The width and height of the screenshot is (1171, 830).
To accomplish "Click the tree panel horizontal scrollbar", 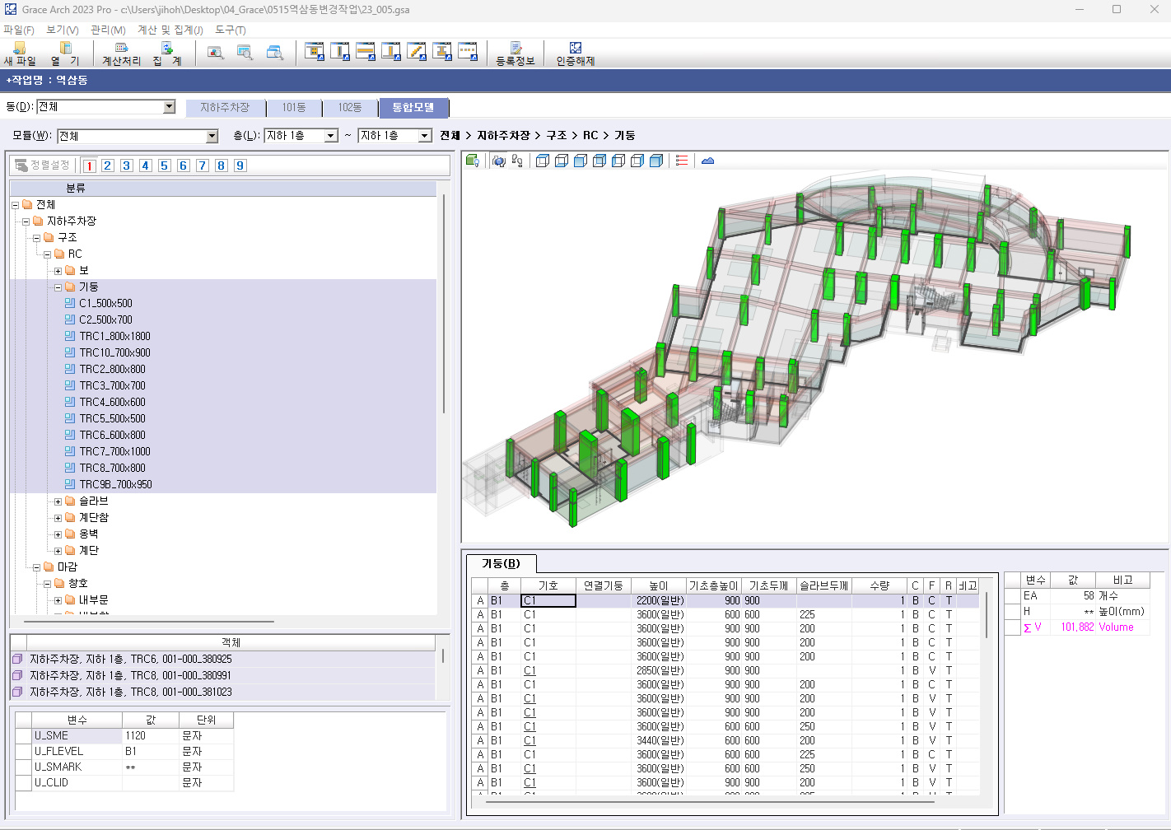I will pyautogui.click(x=148, y=622).
